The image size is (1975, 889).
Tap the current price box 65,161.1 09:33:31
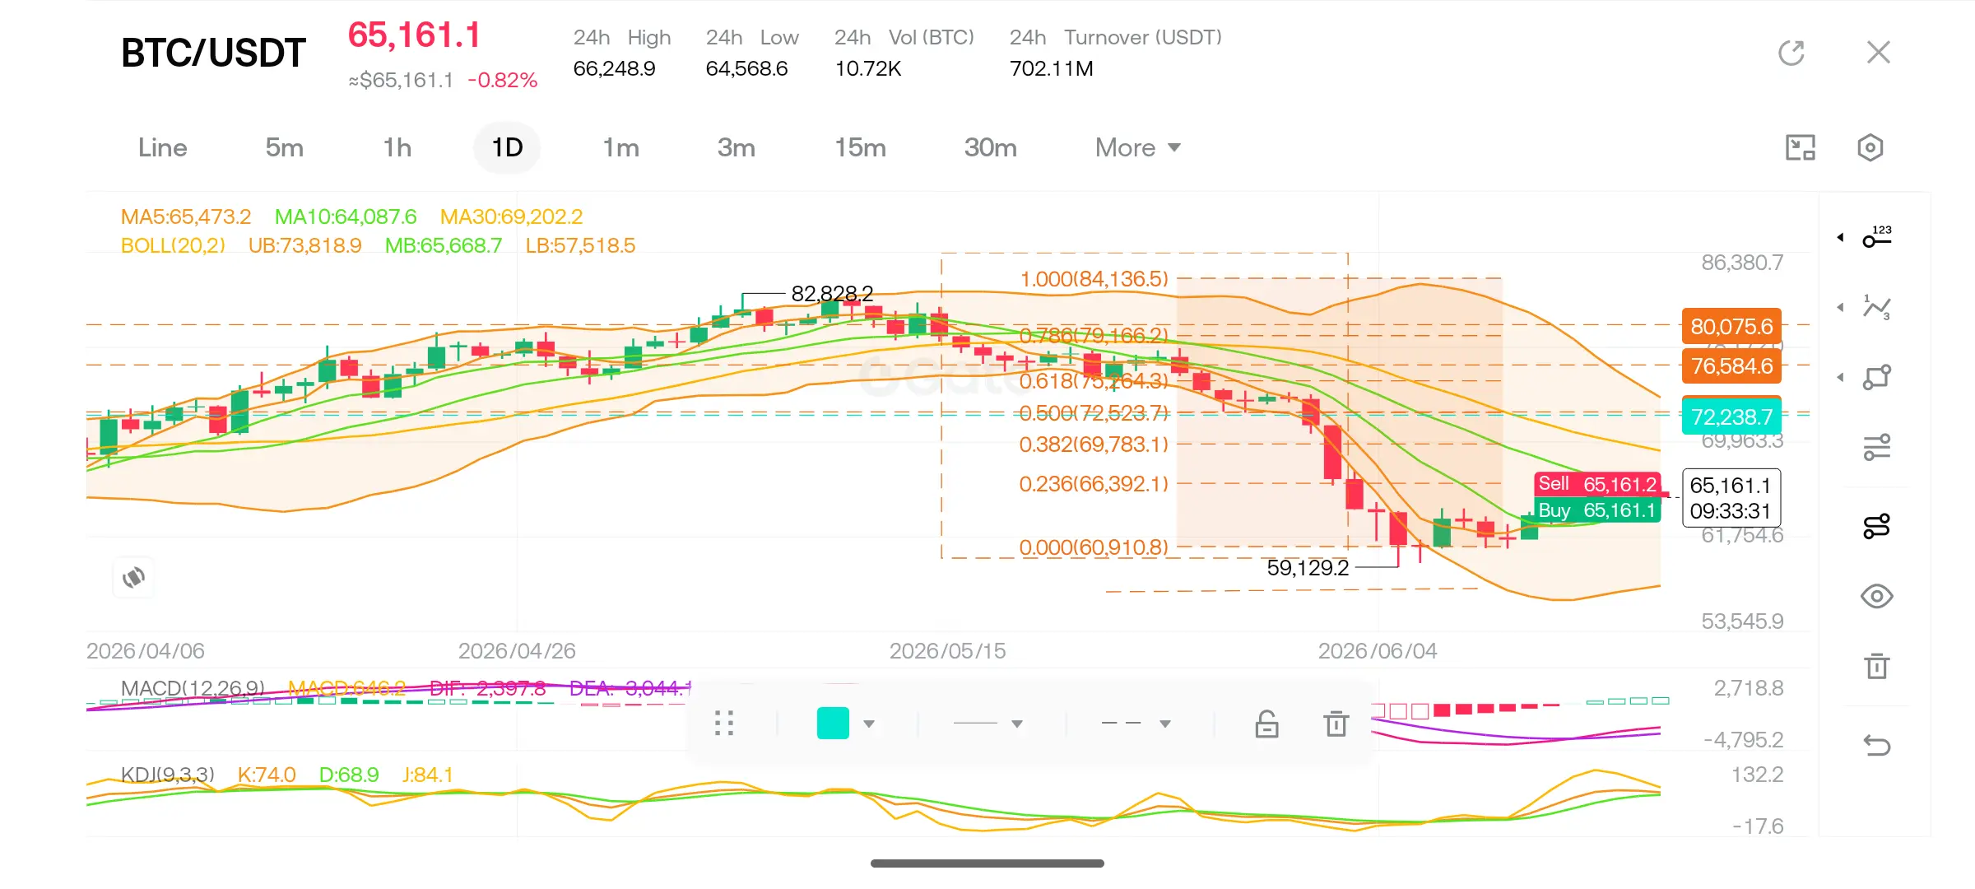(1731, 498)
